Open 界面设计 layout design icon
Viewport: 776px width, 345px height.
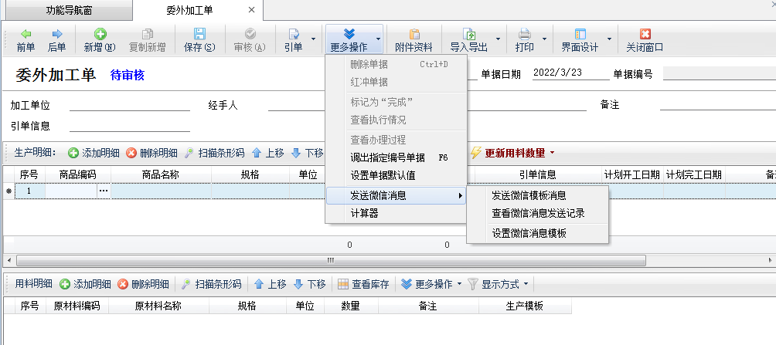[x=580, y=34]
